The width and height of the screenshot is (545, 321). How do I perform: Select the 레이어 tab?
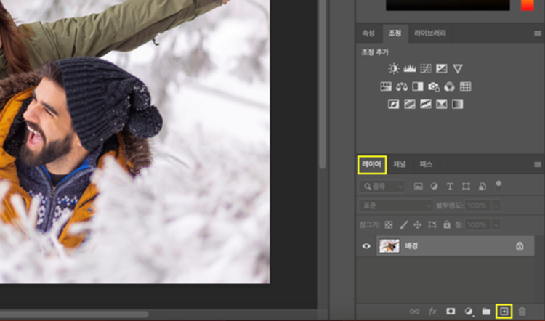click(371, 164)
